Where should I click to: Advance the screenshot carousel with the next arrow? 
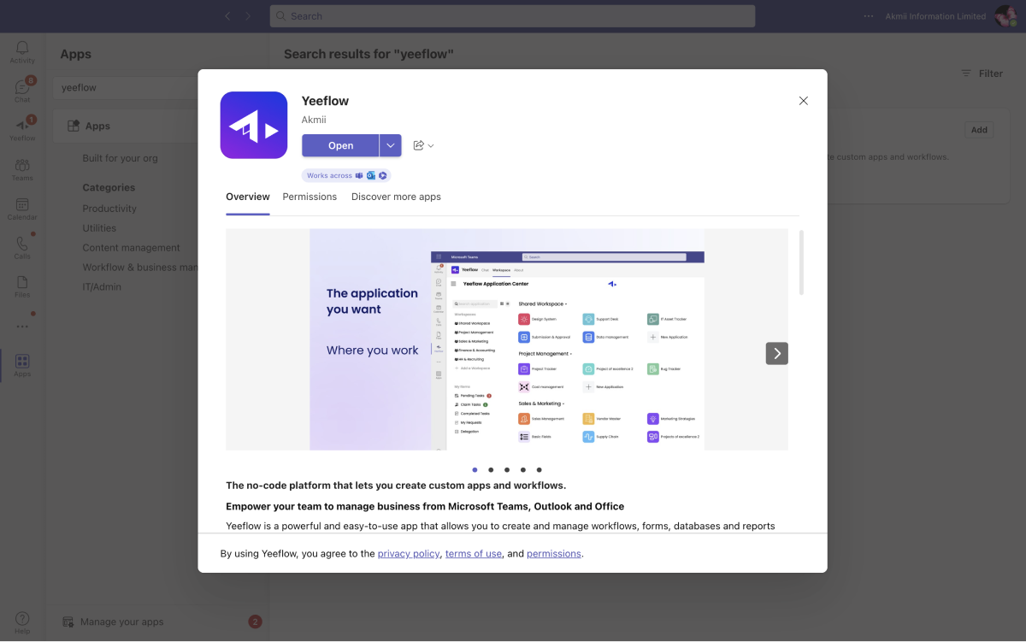click(776, 353)
